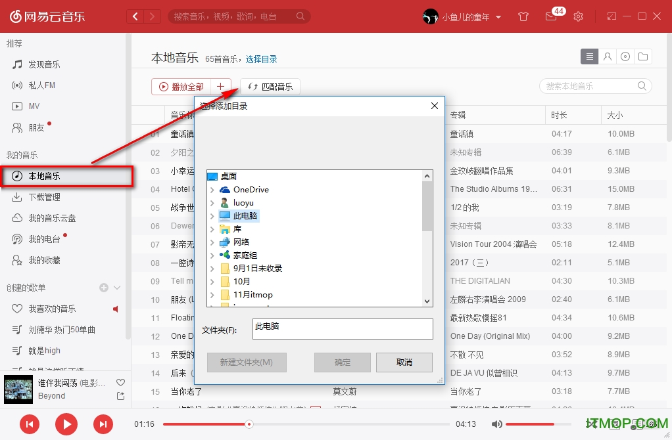Open the mailbox with 44 notifications
The image size is (672, 440).
[552, 18]
